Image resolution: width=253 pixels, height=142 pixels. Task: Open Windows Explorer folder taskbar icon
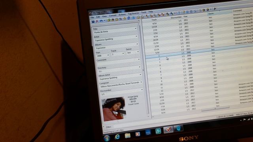[x=127, y=135]
